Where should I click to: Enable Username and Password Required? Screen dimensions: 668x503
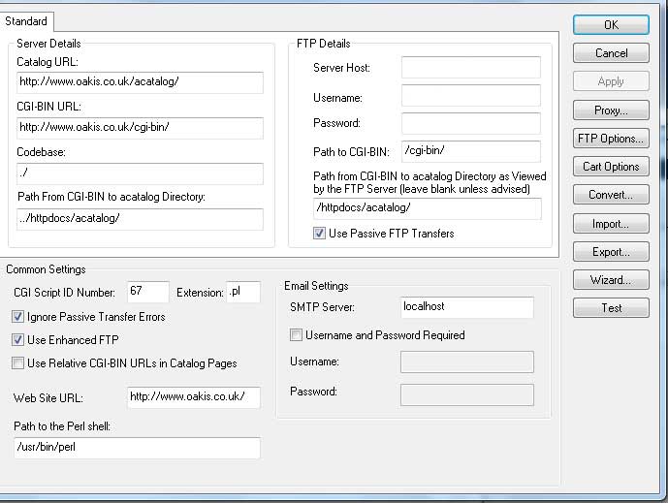(297, 335)
